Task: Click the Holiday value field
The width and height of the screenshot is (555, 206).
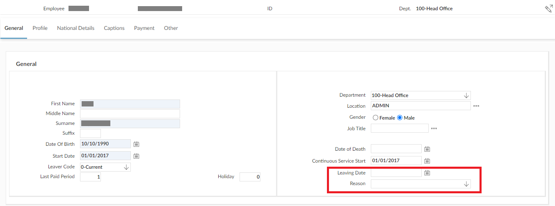Action: tap(250, 177)
